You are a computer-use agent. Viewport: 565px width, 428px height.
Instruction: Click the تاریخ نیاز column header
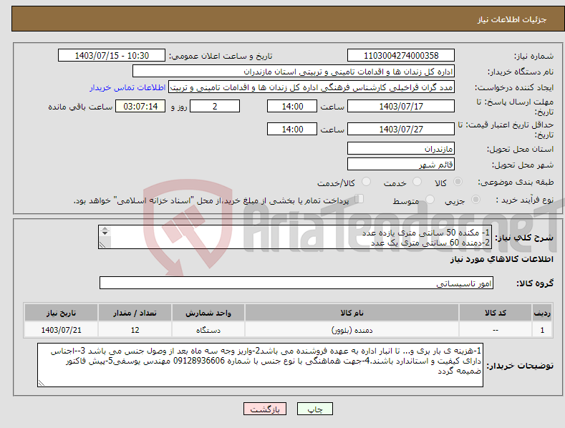tap(62, 313)
